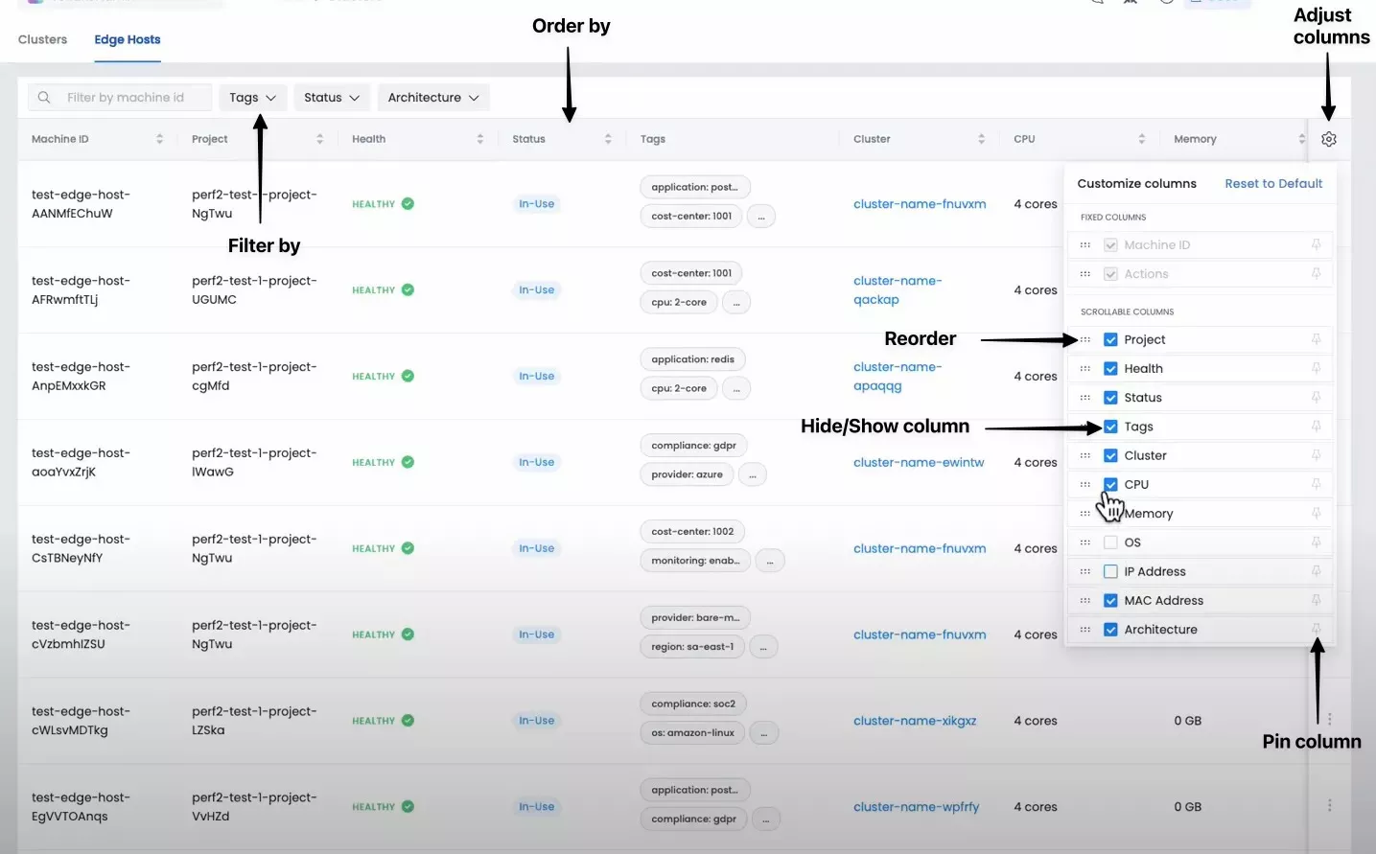1376x854 pixels.
Task: Sort by Project column arrows
Action: 319,139
